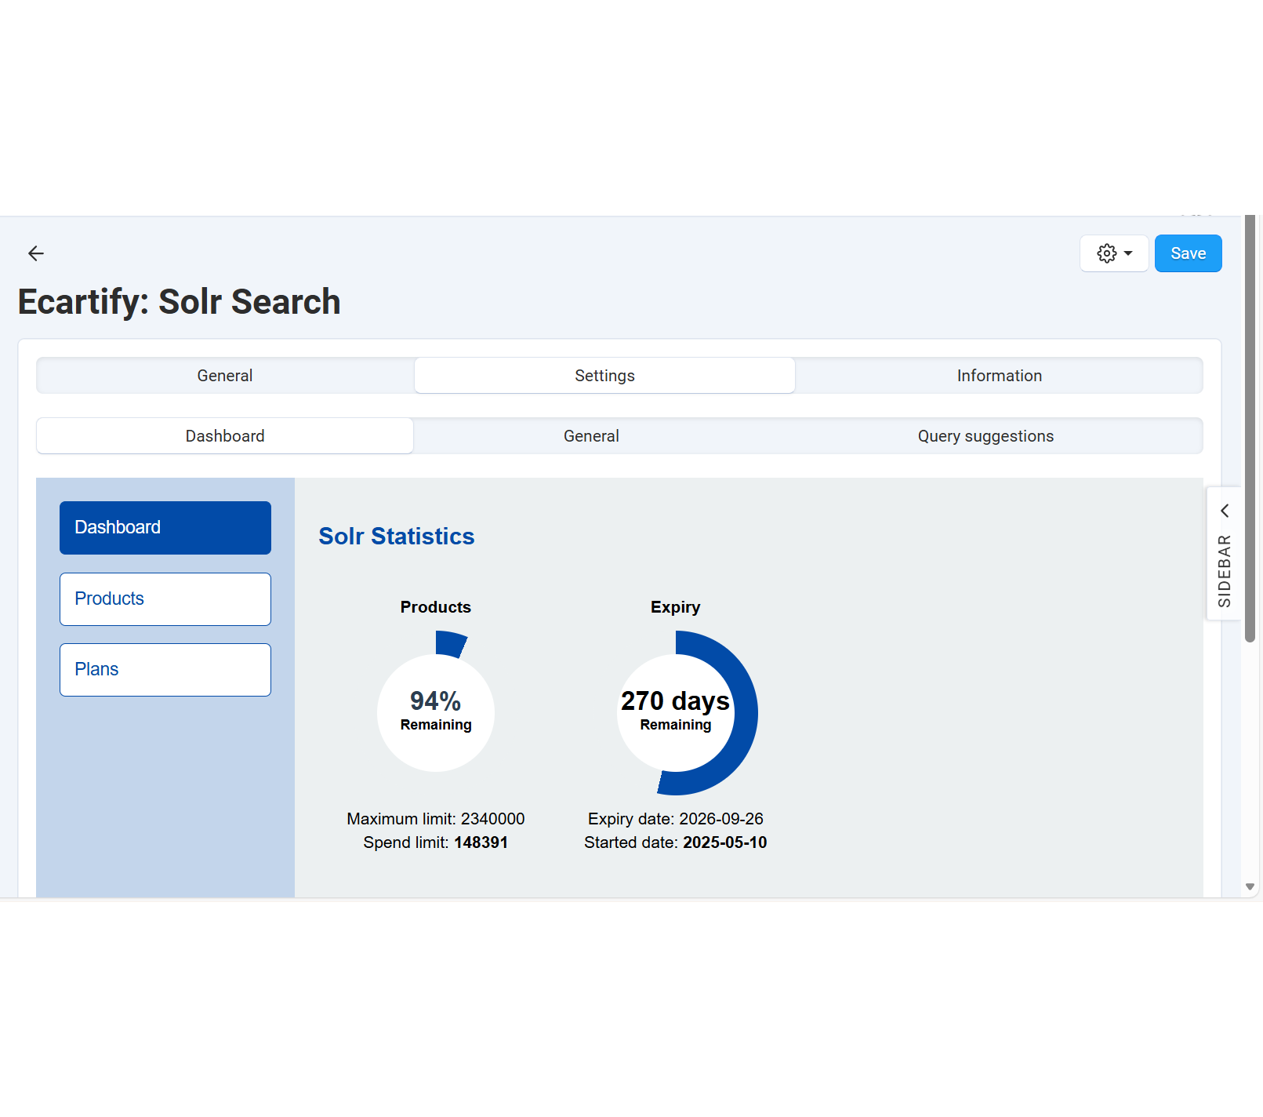The height and width of the screenshot is (1117, 1263).
Task: Click the Products 94% remaining donut chart
Action: click(436, 712)
